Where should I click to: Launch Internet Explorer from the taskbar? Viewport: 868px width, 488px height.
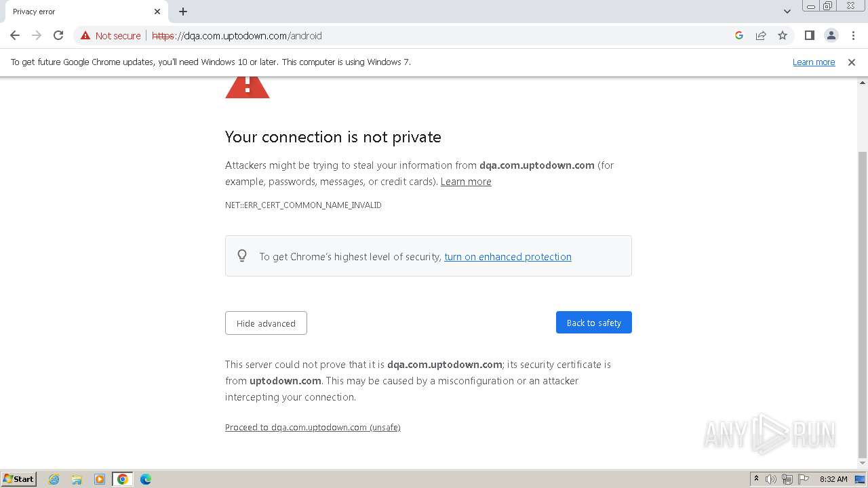pos(54,479)
